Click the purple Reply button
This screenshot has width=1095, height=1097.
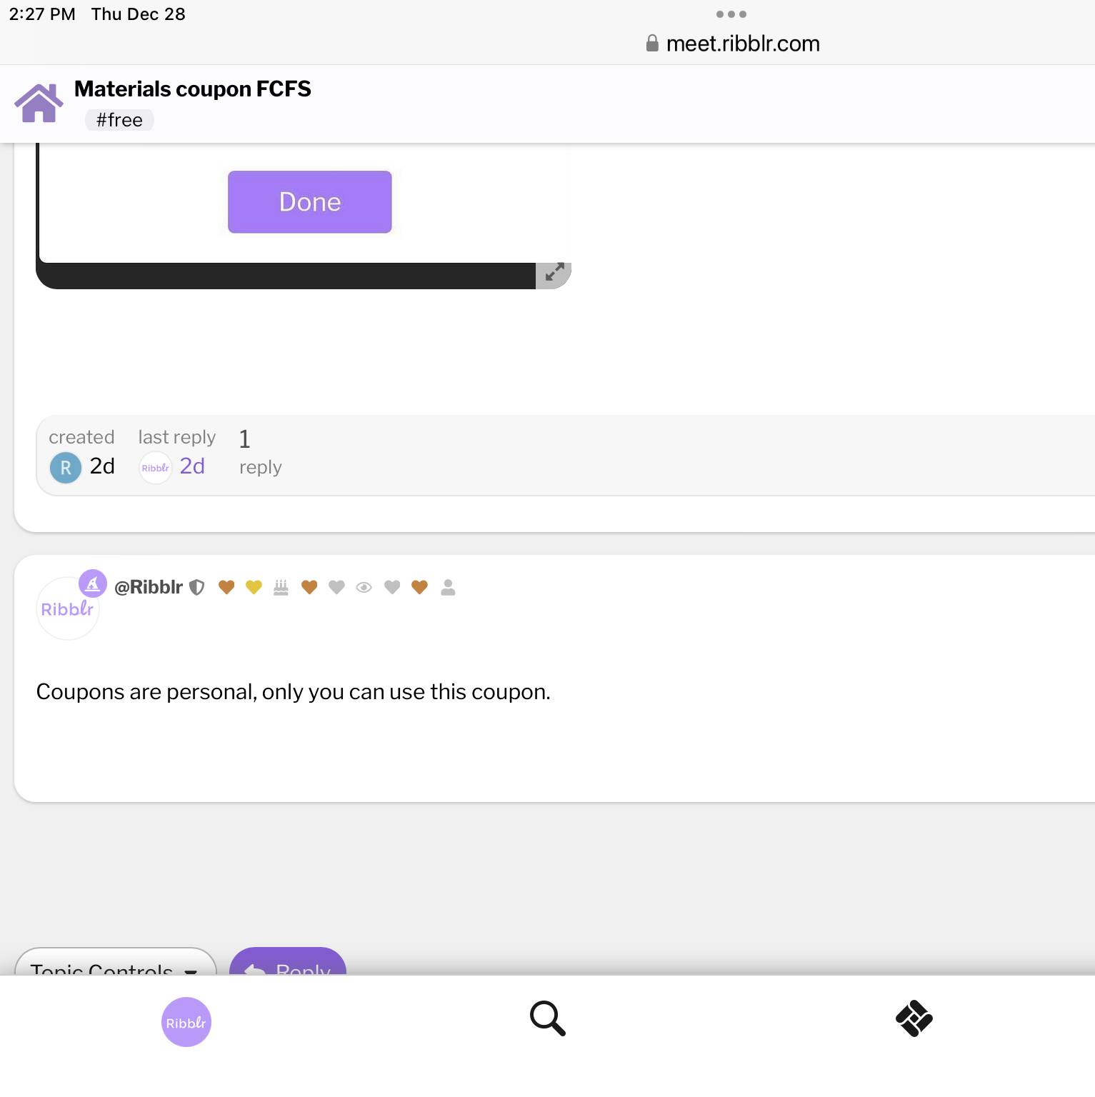(288, 962)
